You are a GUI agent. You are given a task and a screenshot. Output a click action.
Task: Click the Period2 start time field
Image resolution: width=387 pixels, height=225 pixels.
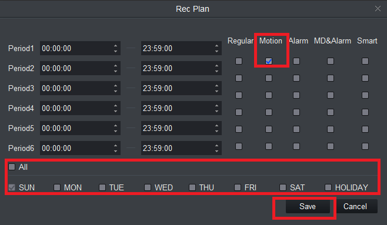[x=80, y=68]
